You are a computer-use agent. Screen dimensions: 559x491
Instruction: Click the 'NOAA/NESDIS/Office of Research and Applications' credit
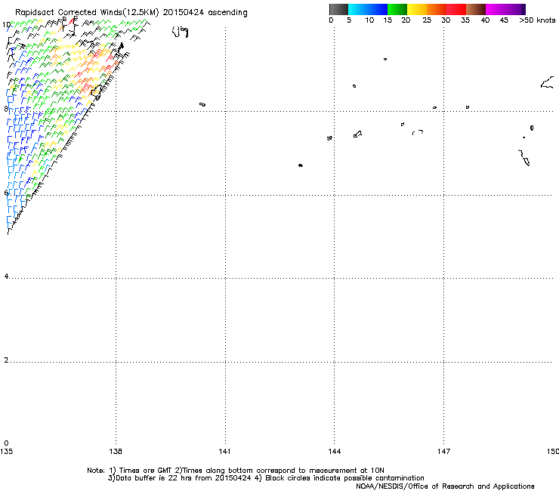[x=445, y=486]
